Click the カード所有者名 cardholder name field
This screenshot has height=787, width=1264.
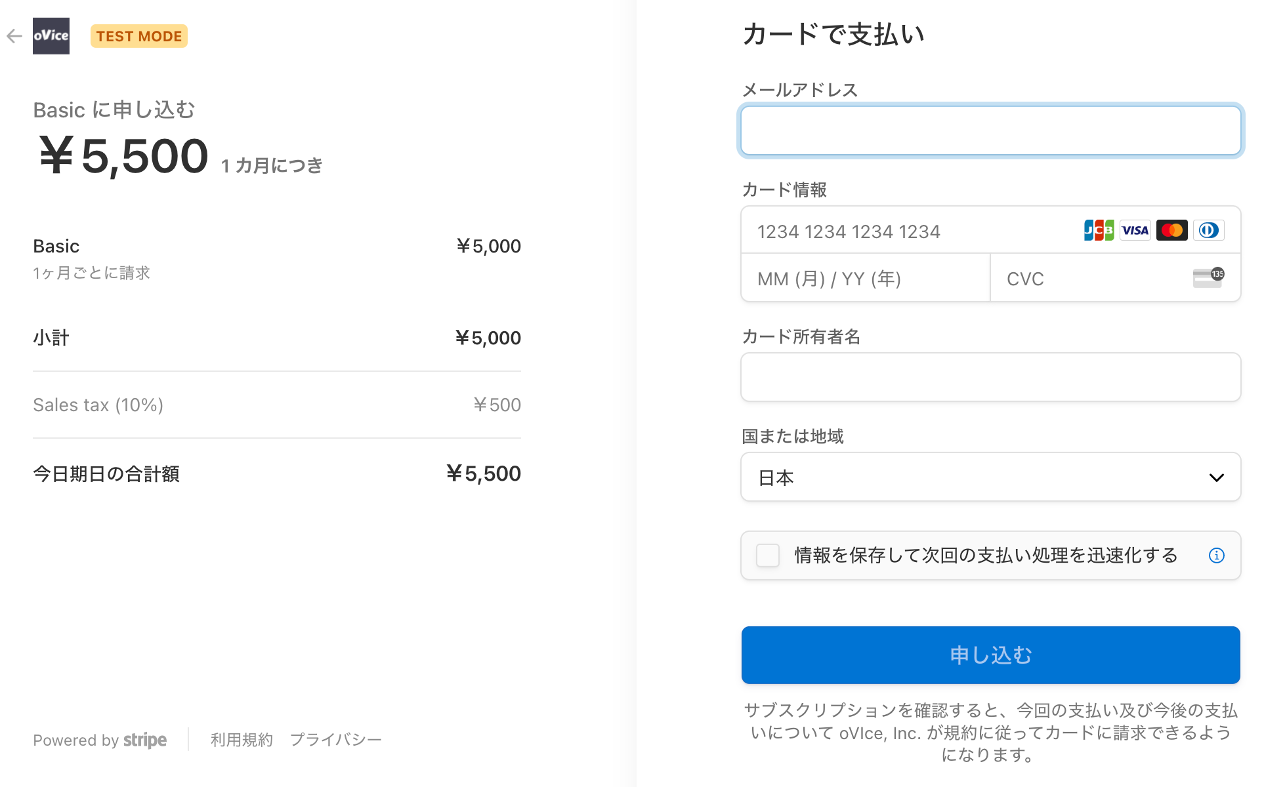(990, 377)
